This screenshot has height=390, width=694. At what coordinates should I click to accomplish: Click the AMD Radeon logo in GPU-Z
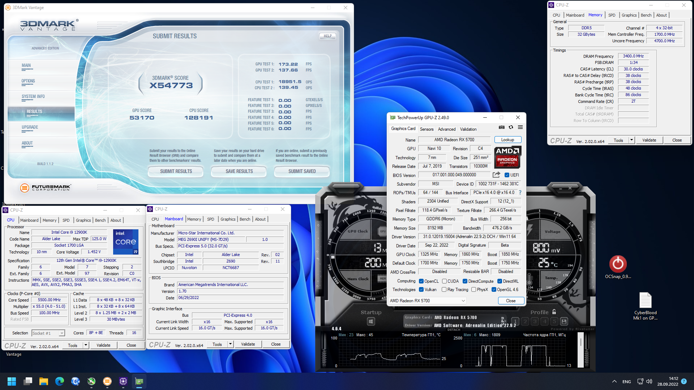tap(507, 157)
